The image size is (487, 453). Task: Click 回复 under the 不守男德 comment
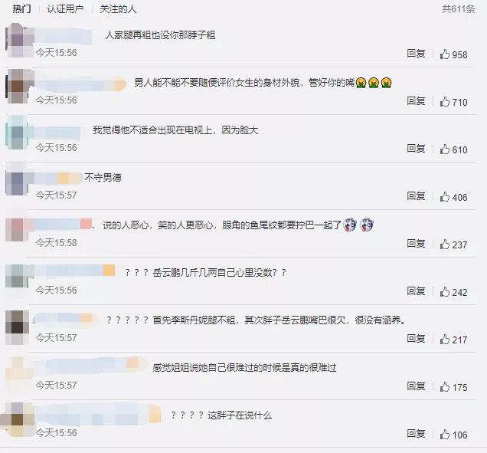click(x=416, y=196)
